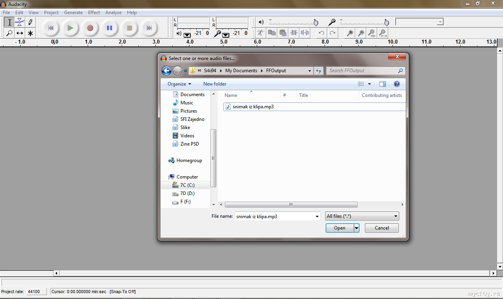
Task: Open the Generate menu
Action: tap(73, 13)
